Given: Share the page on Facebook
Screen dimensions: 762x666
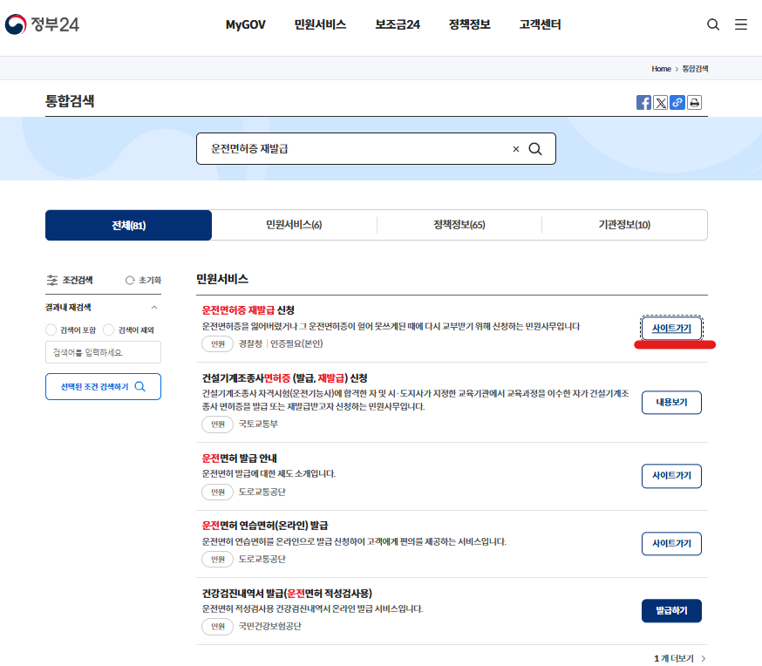Looking at the screenshot, I should tap(643, 102).
